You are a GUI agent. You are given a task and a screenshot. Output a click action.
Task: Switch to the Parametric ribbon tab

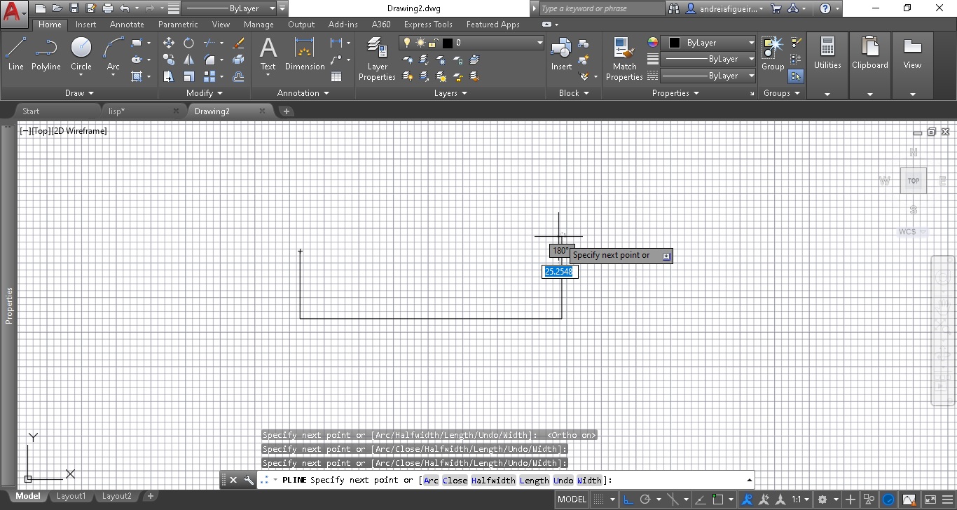(178, 25)
